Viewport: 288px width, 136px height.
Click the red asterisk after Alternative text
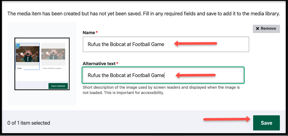coord(117,64)
